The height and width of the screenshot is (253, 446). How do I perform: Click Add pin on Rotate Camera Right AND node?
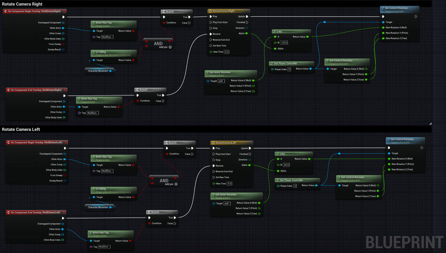170,47
